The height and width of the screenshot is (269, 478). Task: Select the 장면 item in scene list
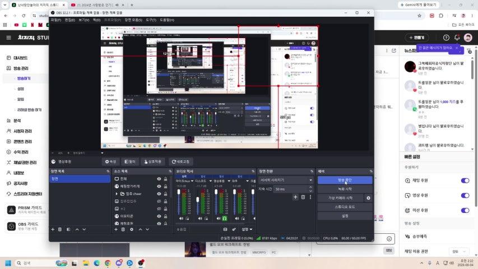coord(80,179)
